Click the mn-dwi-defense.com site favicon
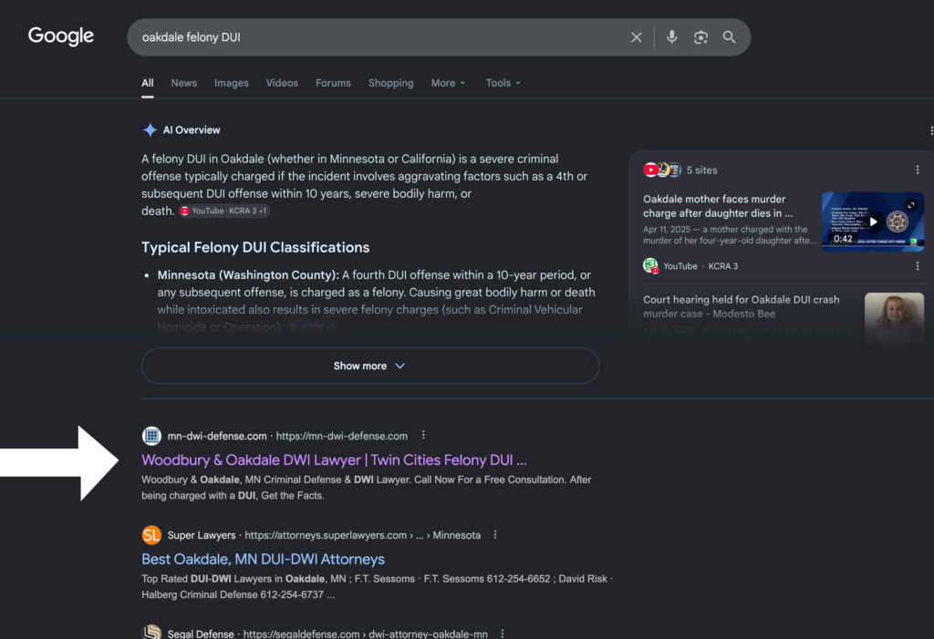This screenshot has height=639, width=934. pyautogui.click(x=151, y=436)
